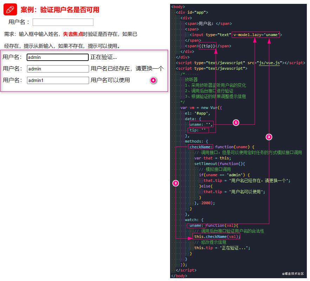Screen dimensions: 310x281
Task: Click the <span>用户名: </span> code line
Action: point(208,23)
